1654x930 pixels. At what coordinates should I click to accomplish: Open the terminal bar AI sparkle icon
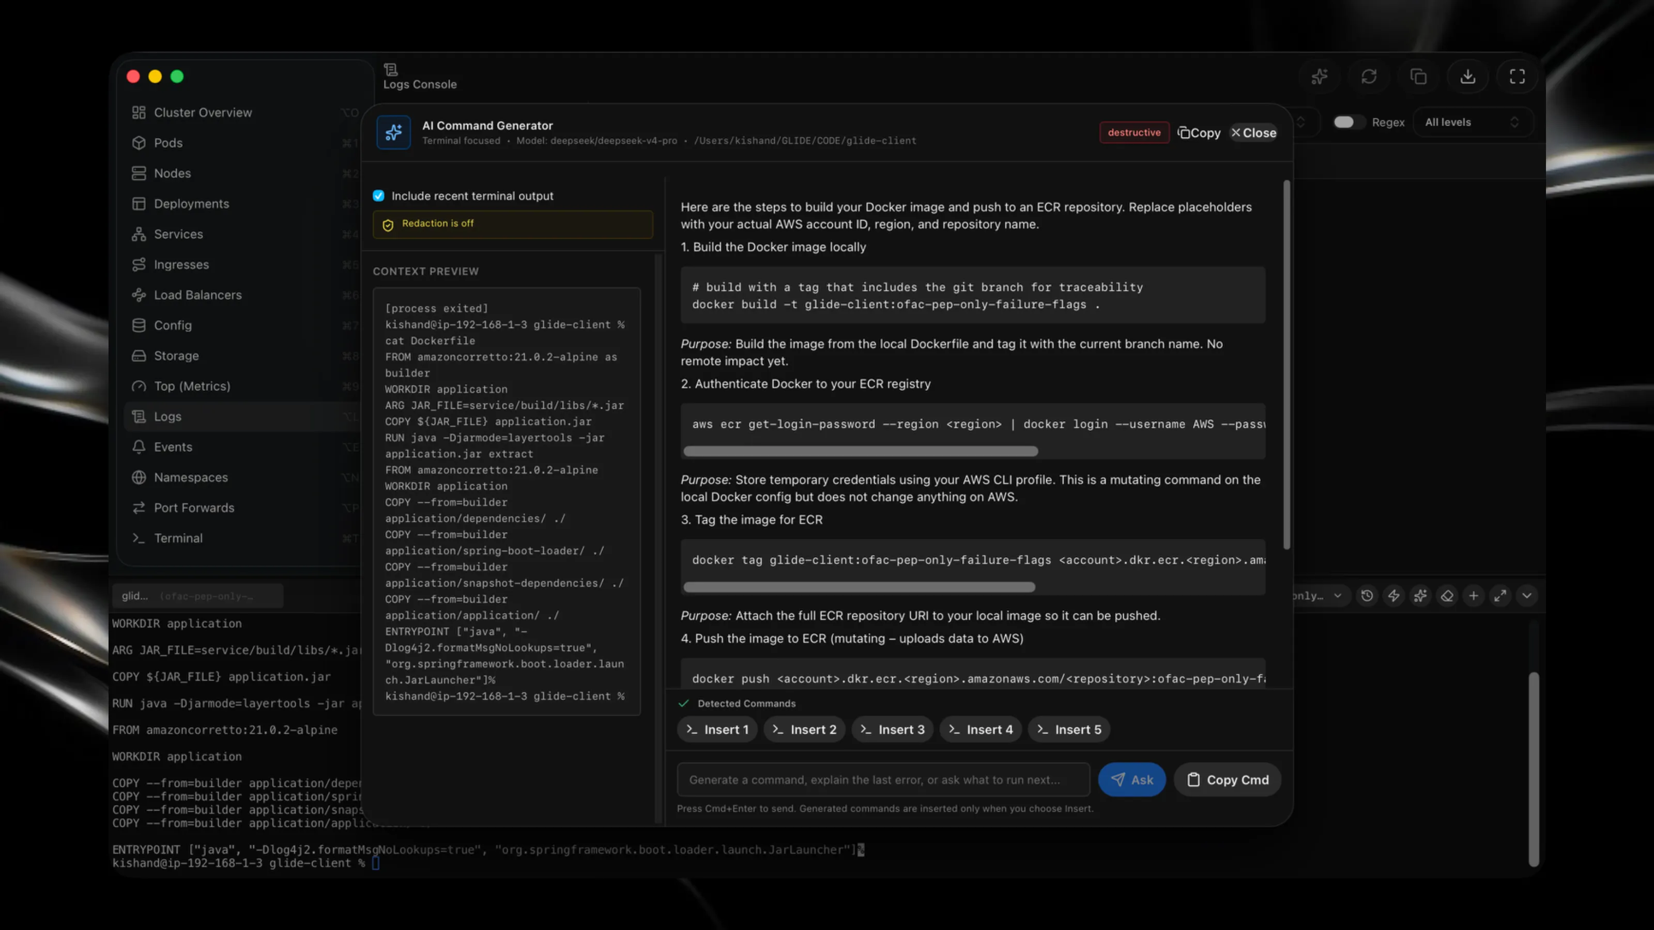point(1420,596)
